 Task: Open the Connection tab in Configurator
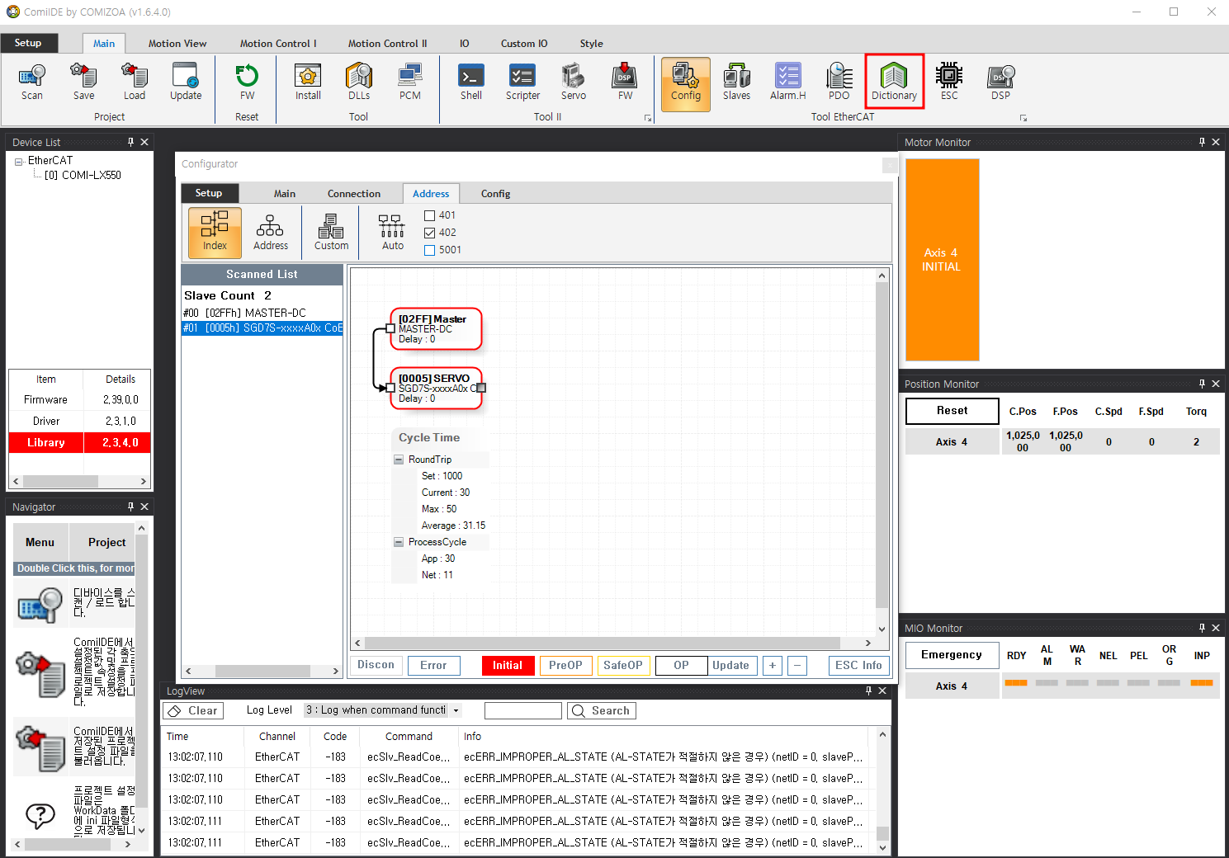[x=353, y=194]
